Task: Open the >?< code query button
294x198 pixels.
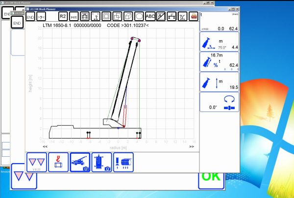Action: (x=41, y=17)
